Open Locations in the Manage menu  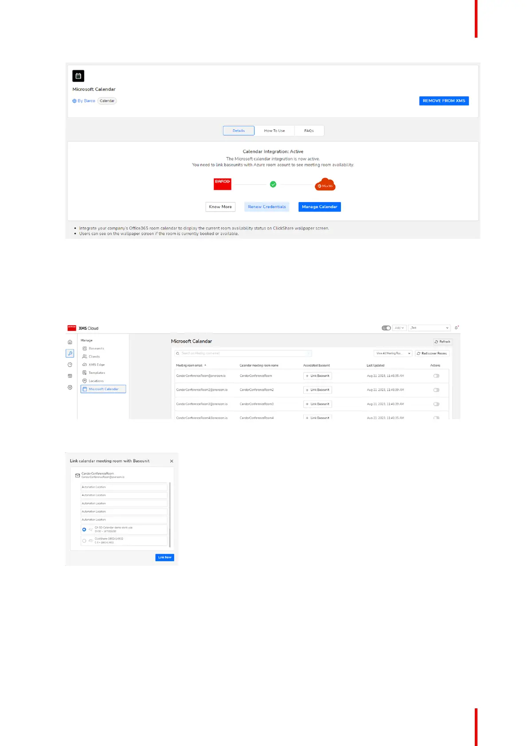96,381
